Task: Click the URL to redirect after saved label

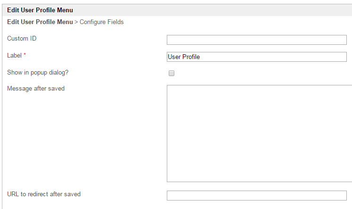Action: tap(44, 194)
